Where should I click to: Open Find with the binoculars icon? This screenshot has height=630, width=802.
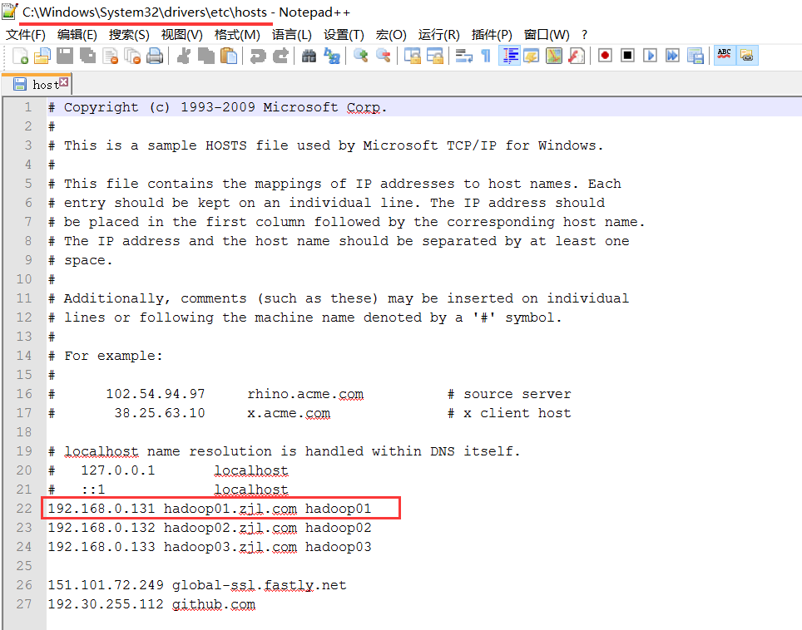pyautogui.click(x=309, y=56)
